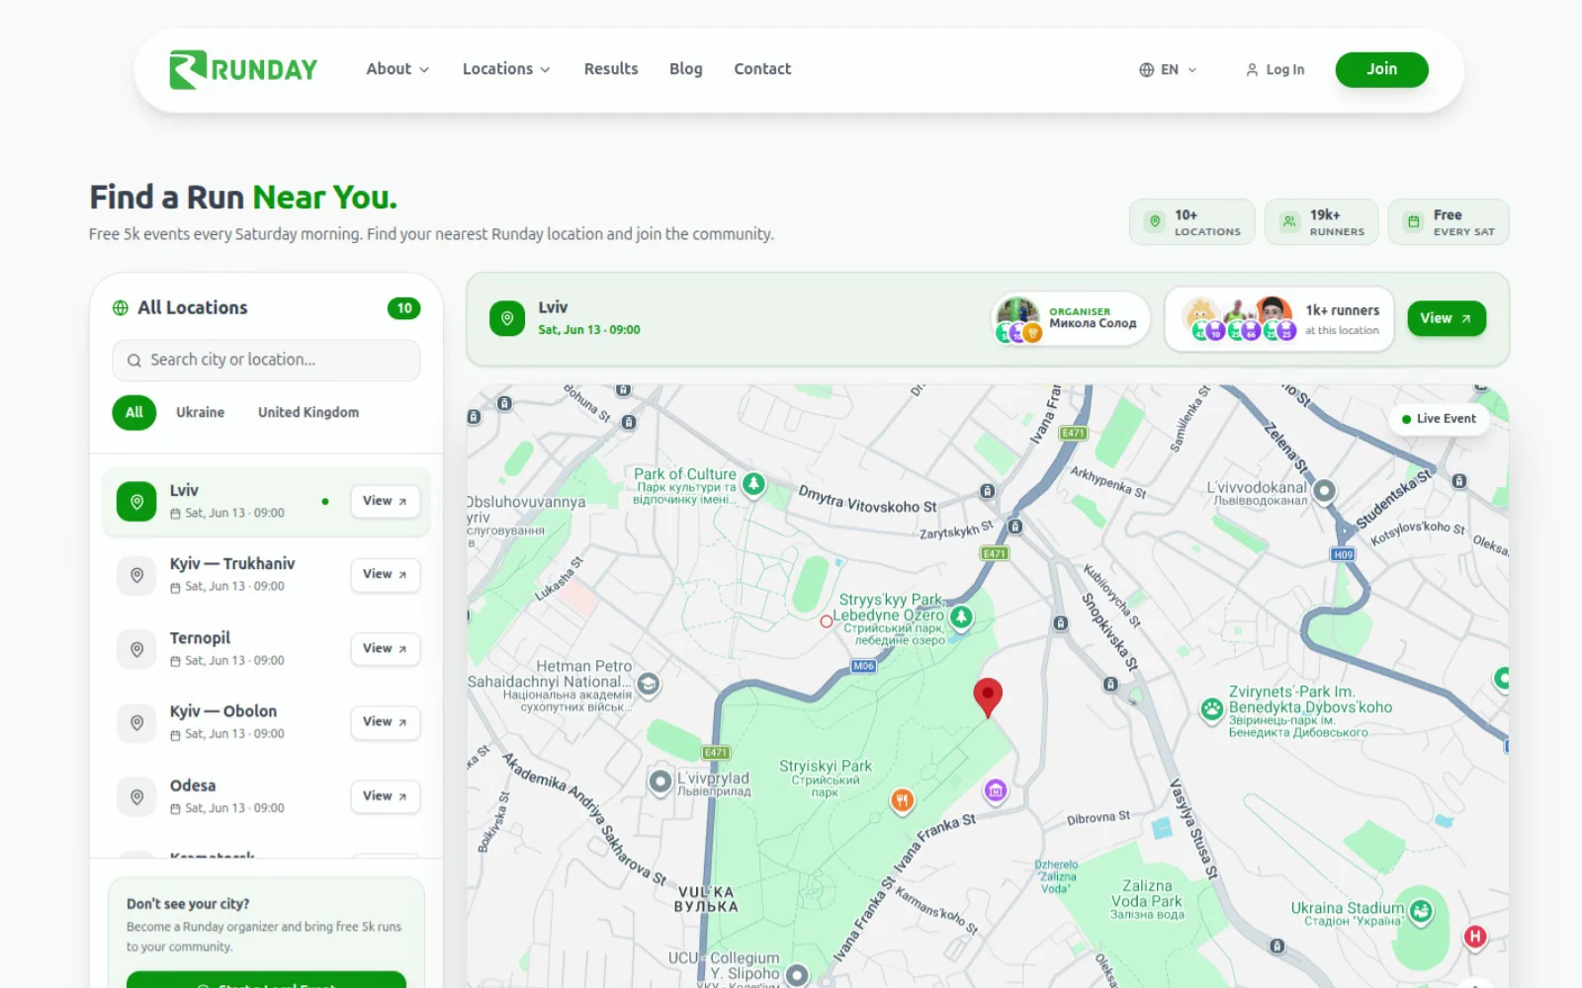This screenshot has width=1582, height=988.
Task: Click the 1k+ runners label
Action: pyautogui.click(x=1342, y=310)
